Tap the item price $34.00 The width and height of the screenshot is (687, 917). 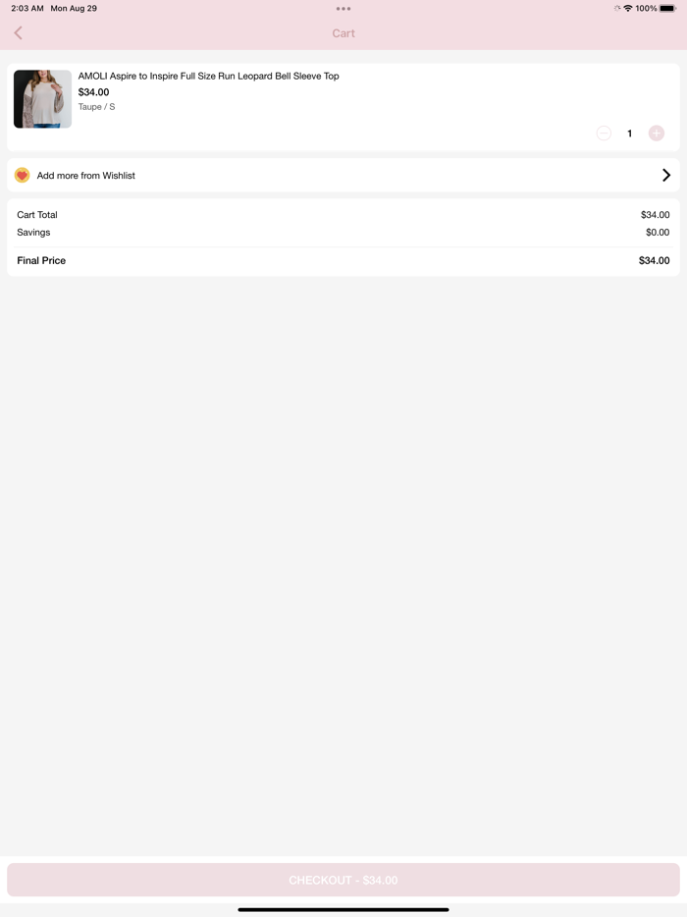(x=94, y=92)
